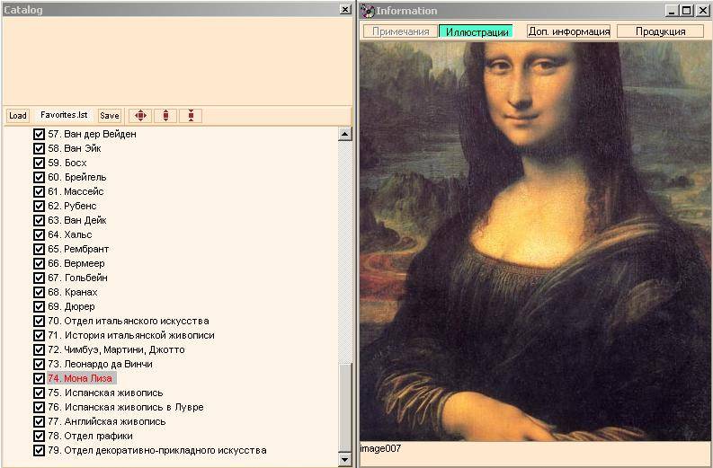Click the four-way arrows icon in Catalog toolbar
Viewport: 713px width, 468px height.
[140, 115]
